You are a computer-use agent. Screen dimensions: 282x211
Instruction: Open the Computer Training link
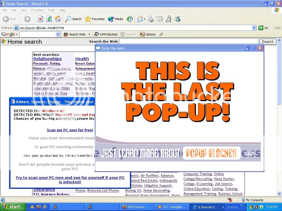(x=197, y=174)
